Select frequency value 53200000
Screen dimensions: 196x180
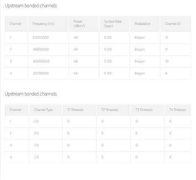pos(40,38)
